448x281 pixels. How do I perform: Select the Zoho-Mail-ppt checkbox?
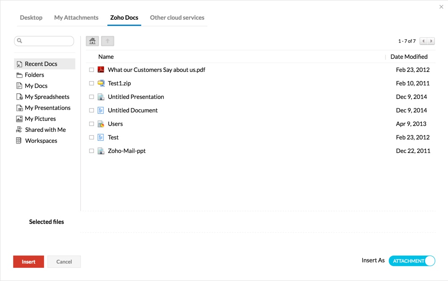click(91, 151)
